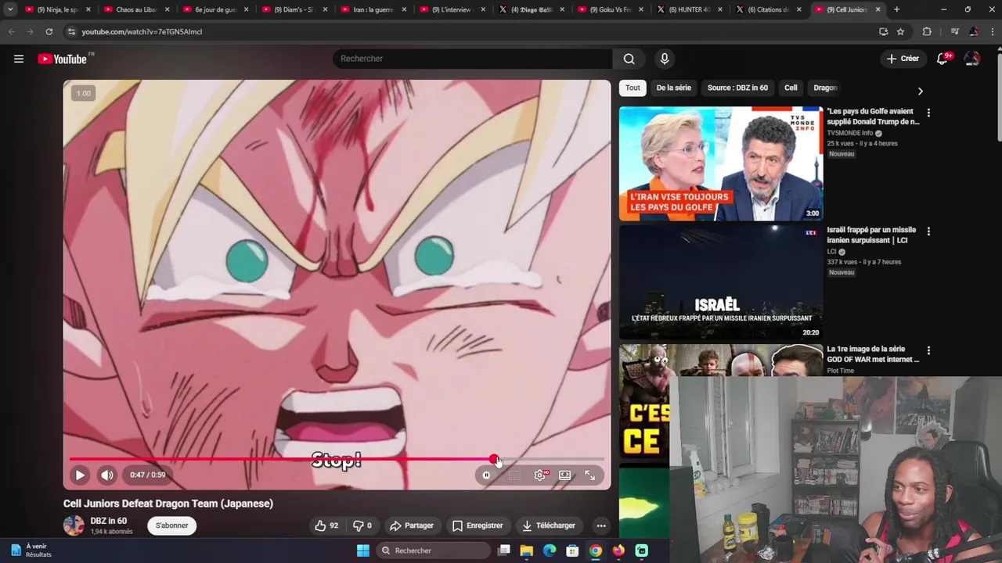This screenshot has width=1002, height=563.
Task: Dislike the video
Action: click(362, 525)
